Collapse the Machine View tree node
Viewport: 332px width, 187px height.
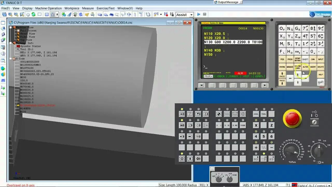pyautogui.click(x=11, y=27)
